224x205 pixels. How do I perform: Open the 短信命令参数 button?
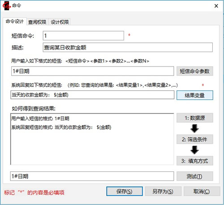[x=195, y=71]
